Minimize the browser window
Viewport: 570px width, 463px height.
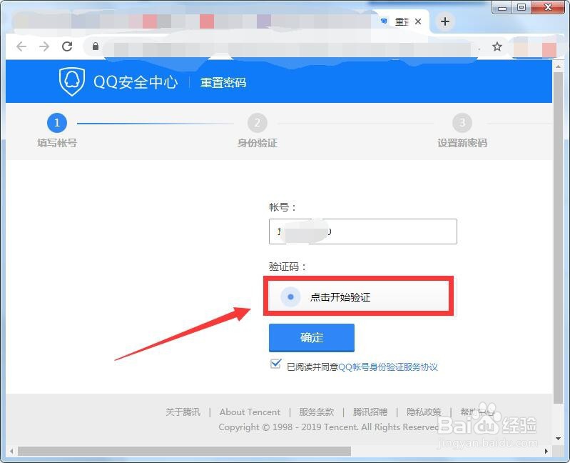[502, 7]
